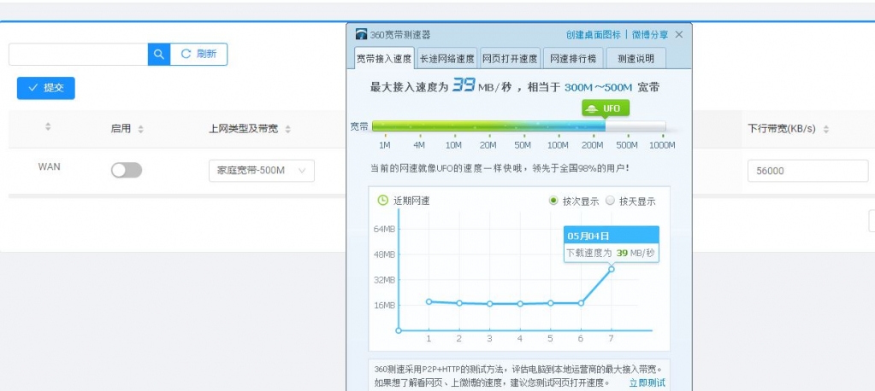Screen dimensions: 875x391
Task: Click the green clock icon beside 近期网速
Action: [x=383, y=200]
